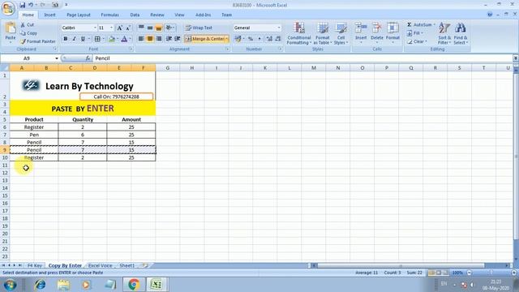Toggle Underline formatting
519x292 pixels.
tap(83, 39)
